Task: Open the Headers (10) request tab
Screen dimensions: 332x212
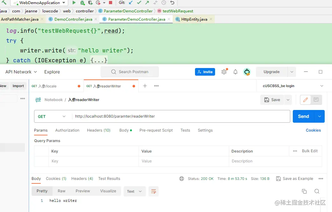Action: tap(99, 130)
